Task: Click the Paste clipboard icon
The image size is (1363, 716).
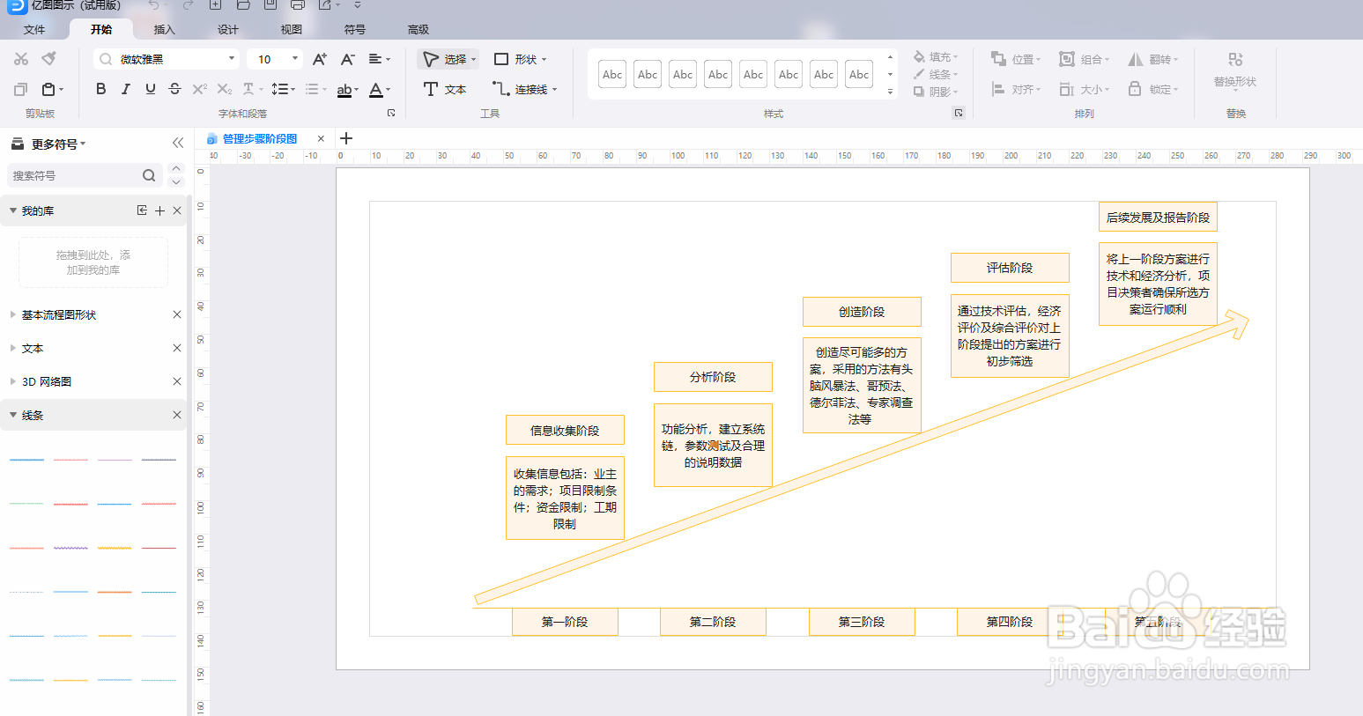Action: pos(48,89)
